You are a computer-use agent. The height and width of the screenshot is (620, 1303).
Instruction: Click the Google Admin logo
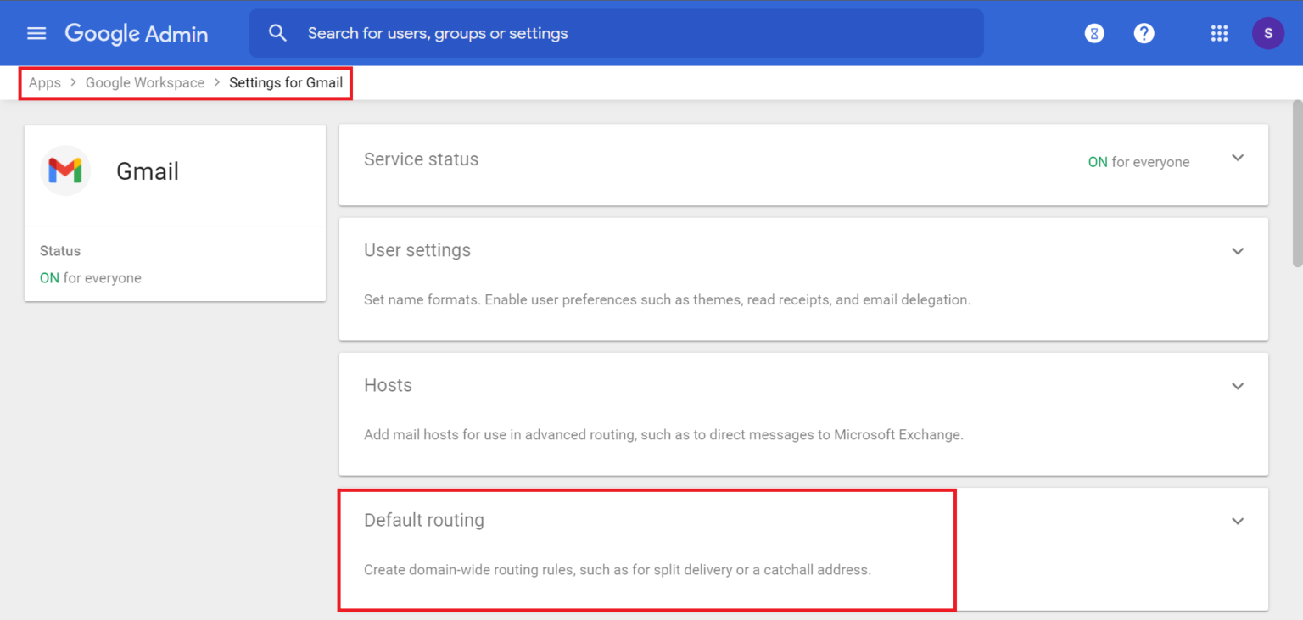[x=137, y=34]
